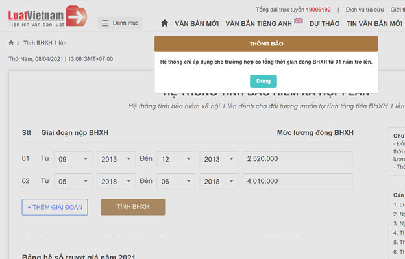Click Tính BHXH 1 lần breadcrumb
405x259 pixels.
45,43
